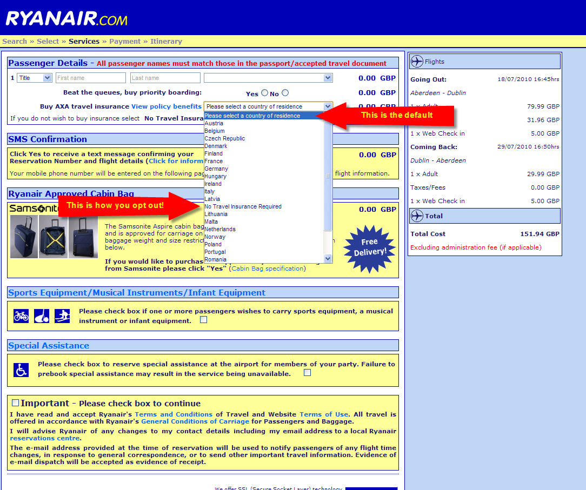The image size is (586, 490).
Task: Go to Itinerary step in breadcrumb
Action: [x=167, y=42]
